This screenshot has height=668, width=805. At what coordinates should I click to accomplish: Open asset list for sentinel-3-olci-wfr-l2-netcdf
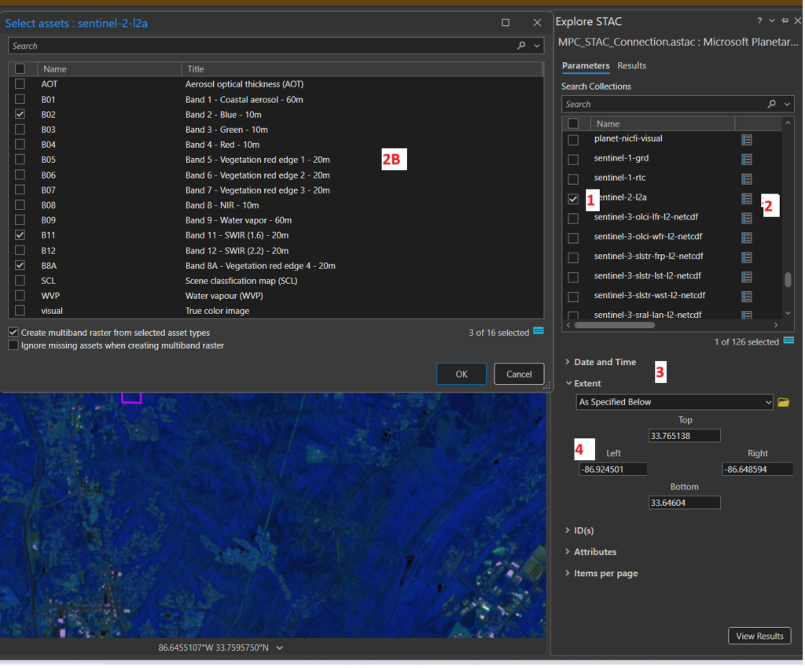[747, 238]
